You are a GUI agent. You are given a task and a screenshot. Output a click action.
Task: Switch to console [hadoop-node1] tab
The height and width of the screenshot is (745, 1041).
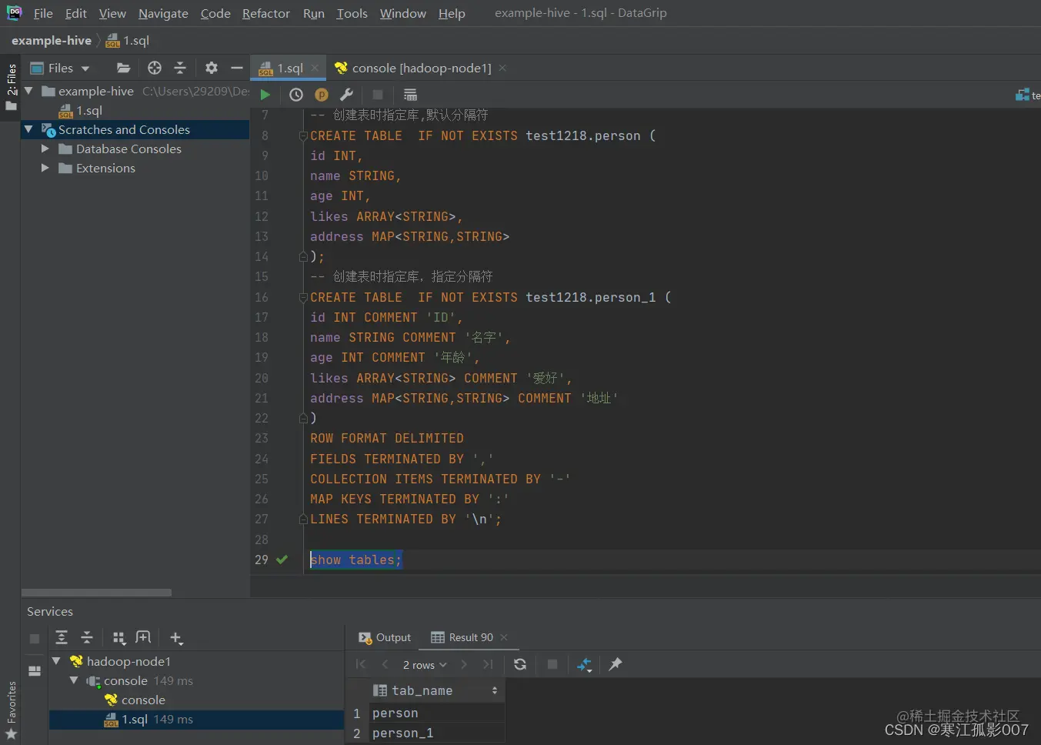(421, 68)
